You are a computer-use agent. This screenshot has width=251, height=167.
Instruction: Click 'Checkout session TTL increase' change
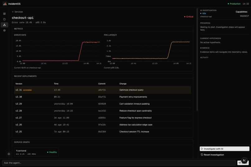[134, 132]
